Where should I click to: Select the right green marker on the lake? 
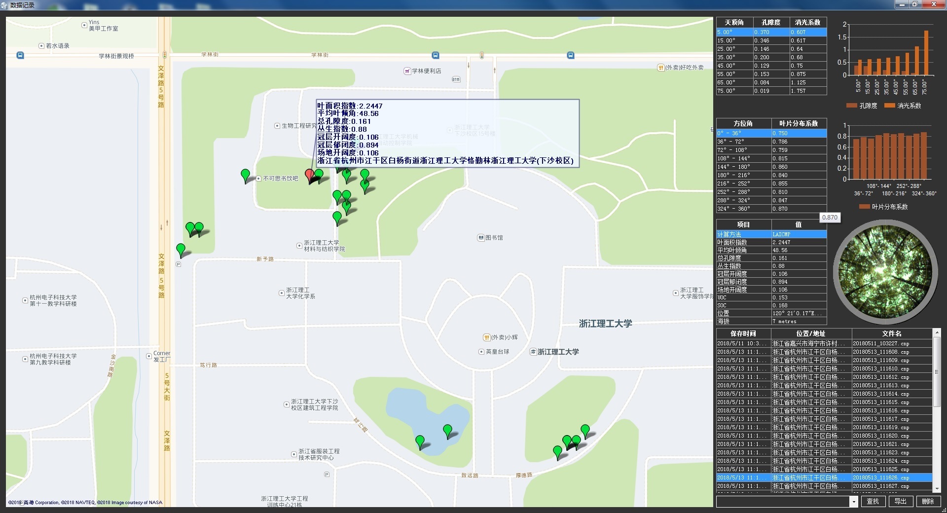click(447, 431)
